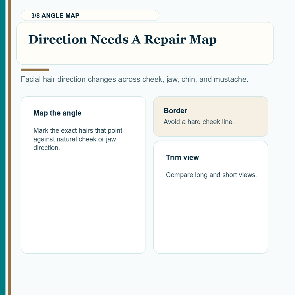Screen dimensions: 295x295
Task: Click the 'Avoid a hard cheek line.' text
Action: coord(199,122)
